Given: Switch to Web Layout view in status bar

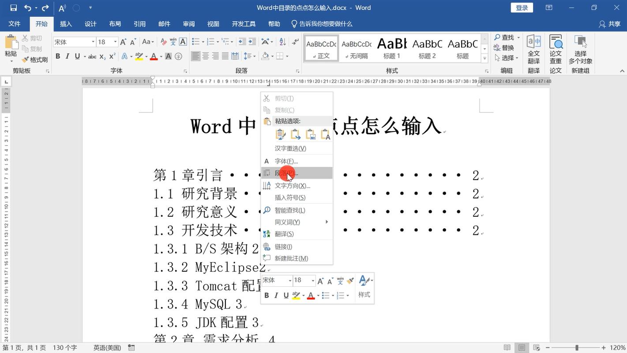Looking at the screenshot, I should (537, 348).
